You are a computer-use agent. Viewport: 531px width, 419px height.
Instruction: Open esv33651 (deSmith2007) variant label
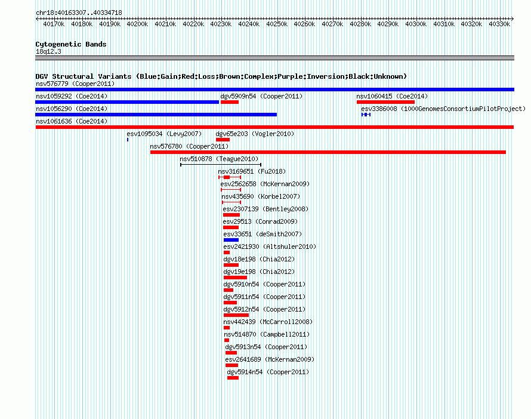coord(263,234)
